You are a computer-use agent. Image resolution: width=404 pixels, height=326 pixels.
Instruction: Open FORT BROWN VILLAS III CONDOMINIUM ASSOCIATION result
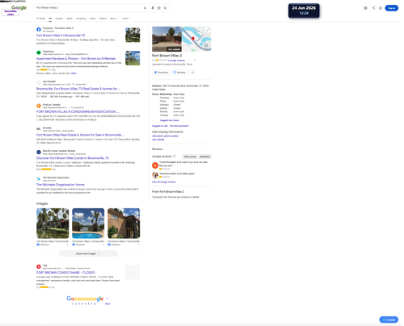click(x=78, y=111)
